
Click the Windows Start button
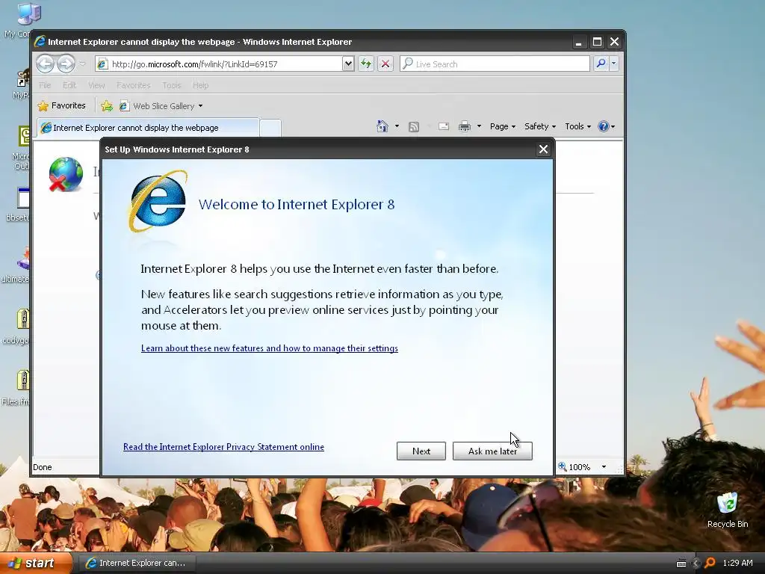click(x=36, y=564)
